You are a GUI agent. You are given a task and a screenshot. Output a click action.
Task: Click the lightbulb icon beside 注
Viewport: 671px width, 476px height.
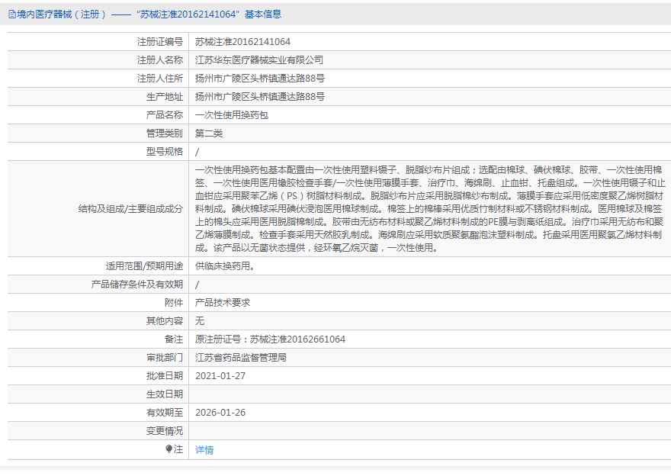click(x=169, y=449)
